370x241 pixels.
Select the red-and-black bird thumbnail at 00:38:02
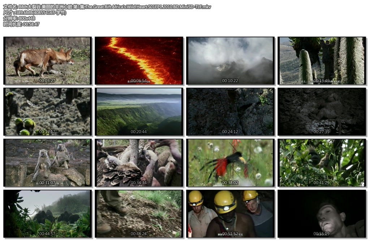pyautogui.click(x=230, y=162)
